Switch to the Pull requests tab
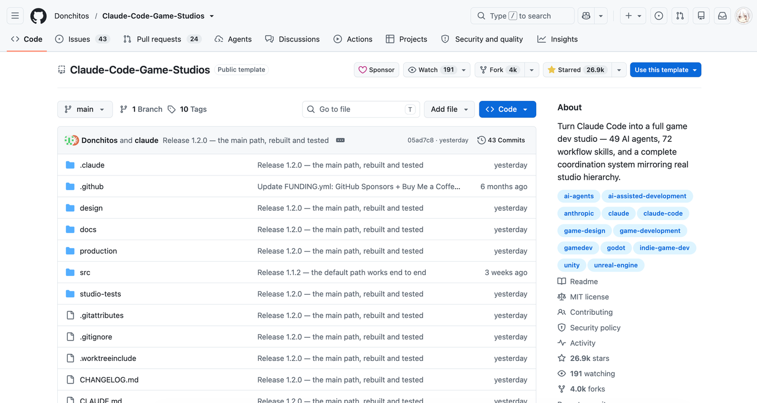 coord(162,39)
